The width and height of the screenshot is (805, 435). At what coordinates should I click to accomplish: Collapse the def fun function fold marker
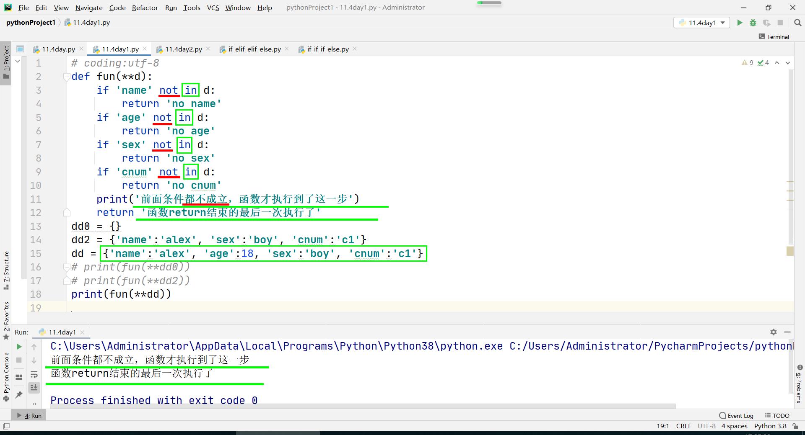[x=66, y=77]
